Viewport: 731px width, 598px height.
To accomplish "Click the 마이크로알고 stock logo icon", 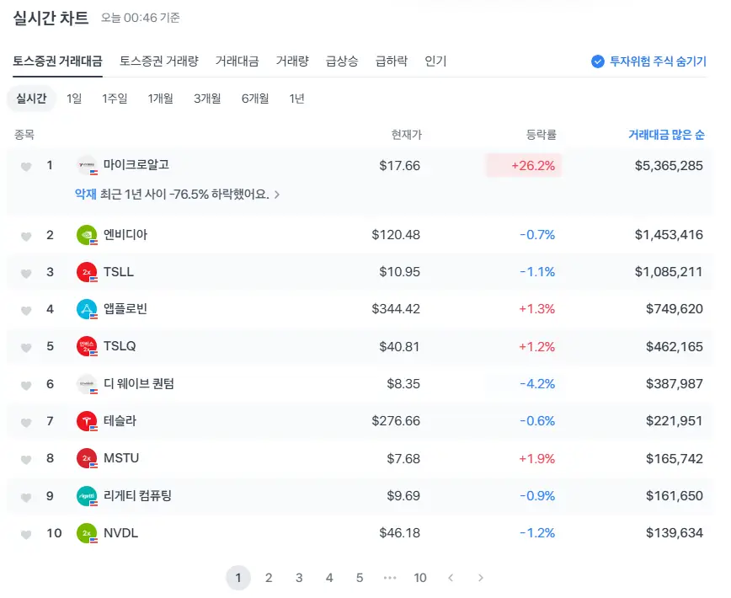I will [87, 165].
